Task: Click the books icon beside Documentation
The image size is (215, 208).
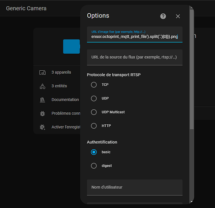Action: [x=42, y=100]
